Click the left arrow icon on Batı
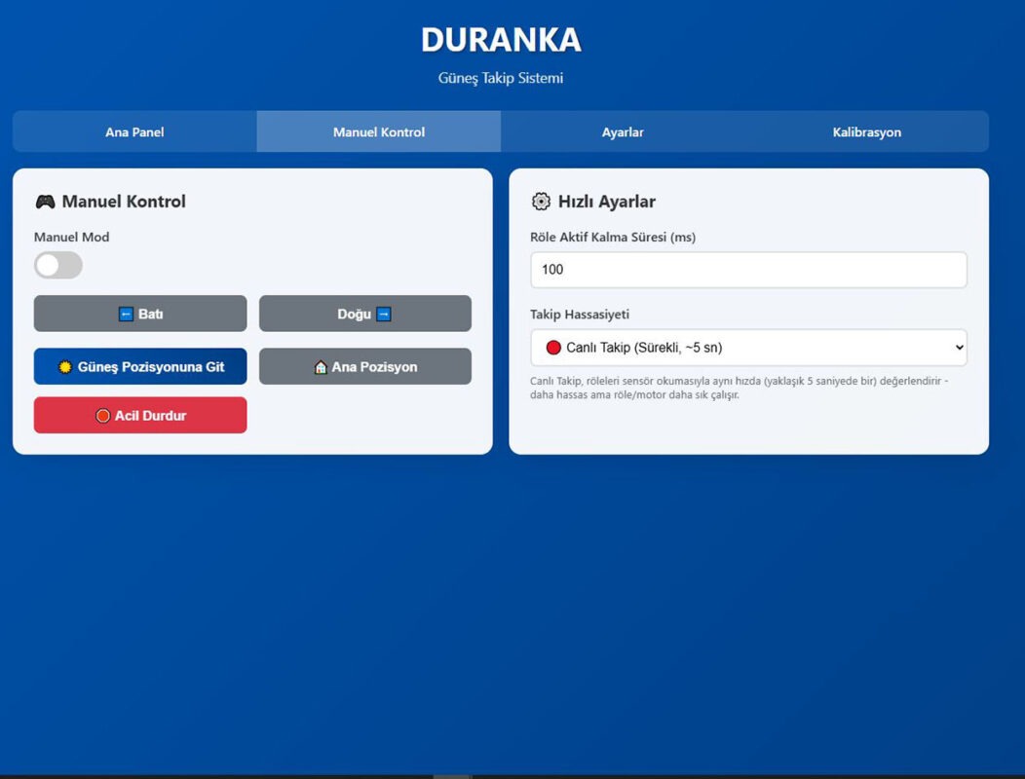The width and height of the screenshot is (1025, 779). coord(126,315)
